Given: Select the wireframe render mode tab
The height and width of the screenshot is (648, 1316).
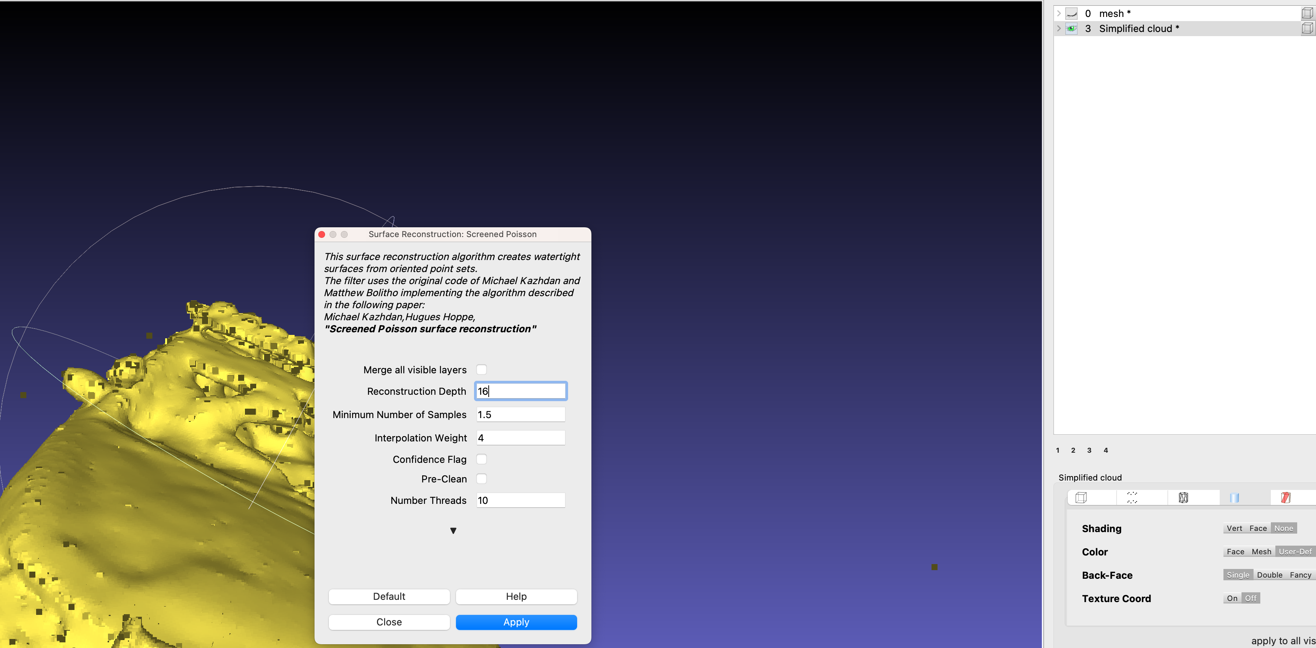Looking at the screenshot, I should pos(1183,497).
